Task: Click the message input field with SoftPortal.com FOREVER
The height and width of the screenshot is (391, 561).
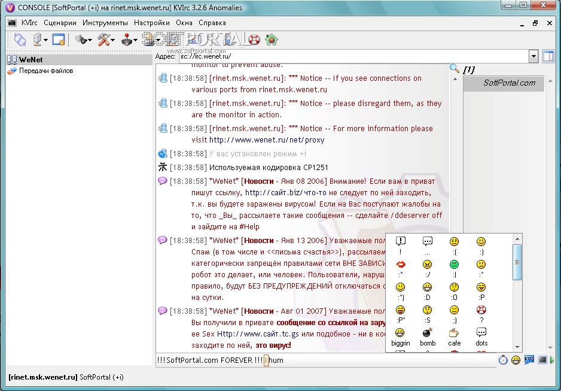Action: tap(327, 360)
